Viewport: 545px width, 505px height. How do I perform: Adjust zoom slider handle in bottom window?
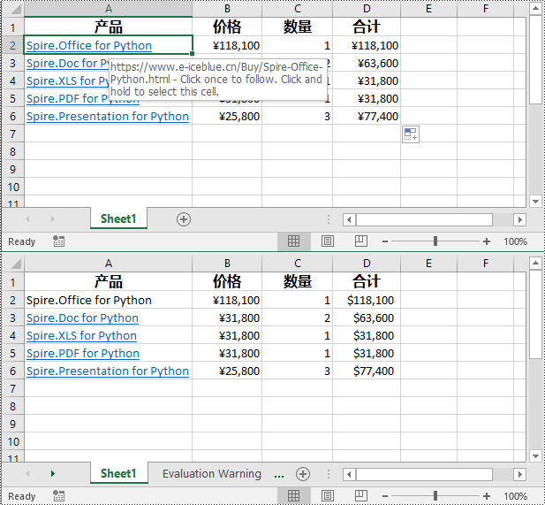pyautogui.click(x=435, y=496)
